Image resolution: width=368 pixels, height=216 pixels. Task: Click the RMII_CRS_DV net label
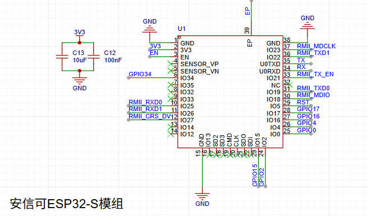pos(150,116)
